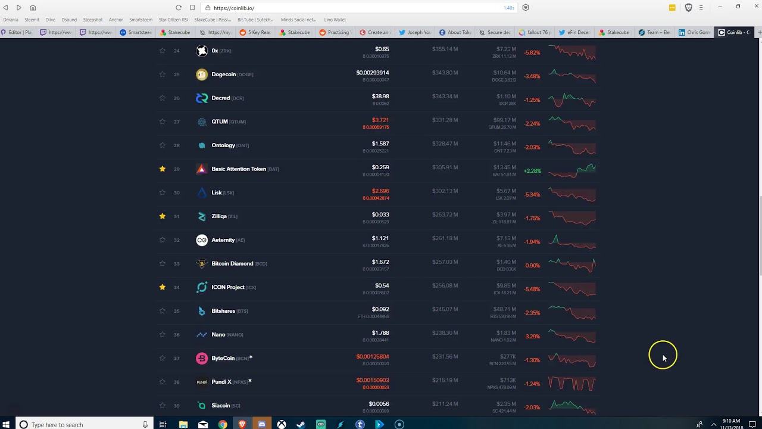This screenshot has height=429, width=762.
Task: Open Chrome from the Windows taskbar
Action: 223,424
